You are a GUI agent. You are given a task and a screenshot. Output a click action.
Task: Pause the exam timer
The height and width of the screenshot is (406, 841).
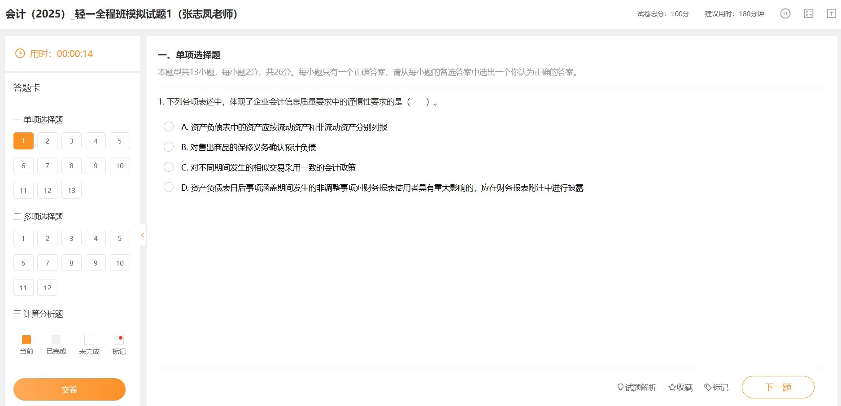785,13
